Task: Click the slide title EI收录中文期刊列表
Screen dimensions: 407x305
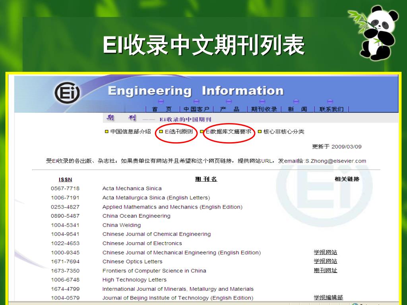Action: [x=203, y=45]
